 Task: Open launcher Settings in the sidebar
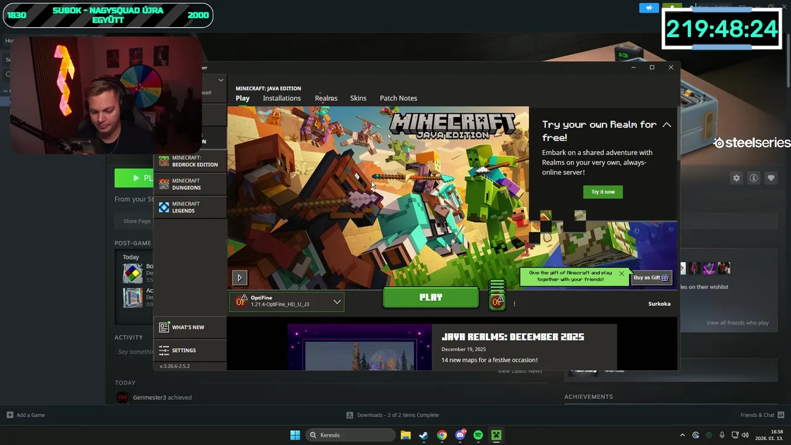(190, 350)
